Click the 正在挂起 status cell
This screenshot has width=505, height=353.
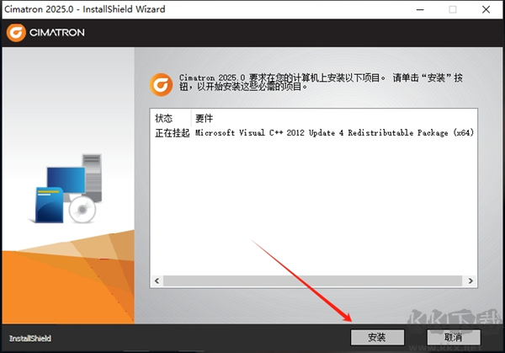(x=173, y=133)
